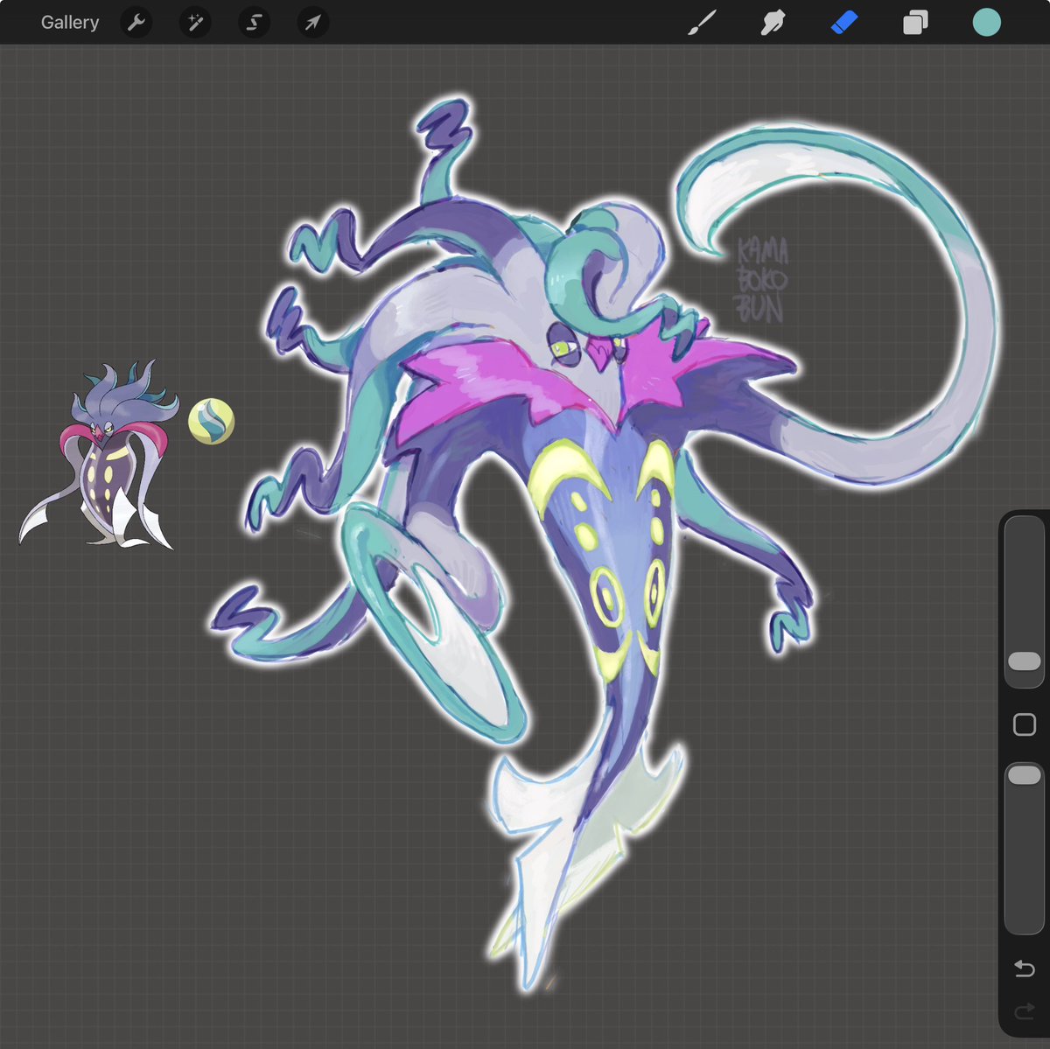The width and height of the screenshot is (1050, 1049).
Task: Open the Layers panel
Action: 915,23
